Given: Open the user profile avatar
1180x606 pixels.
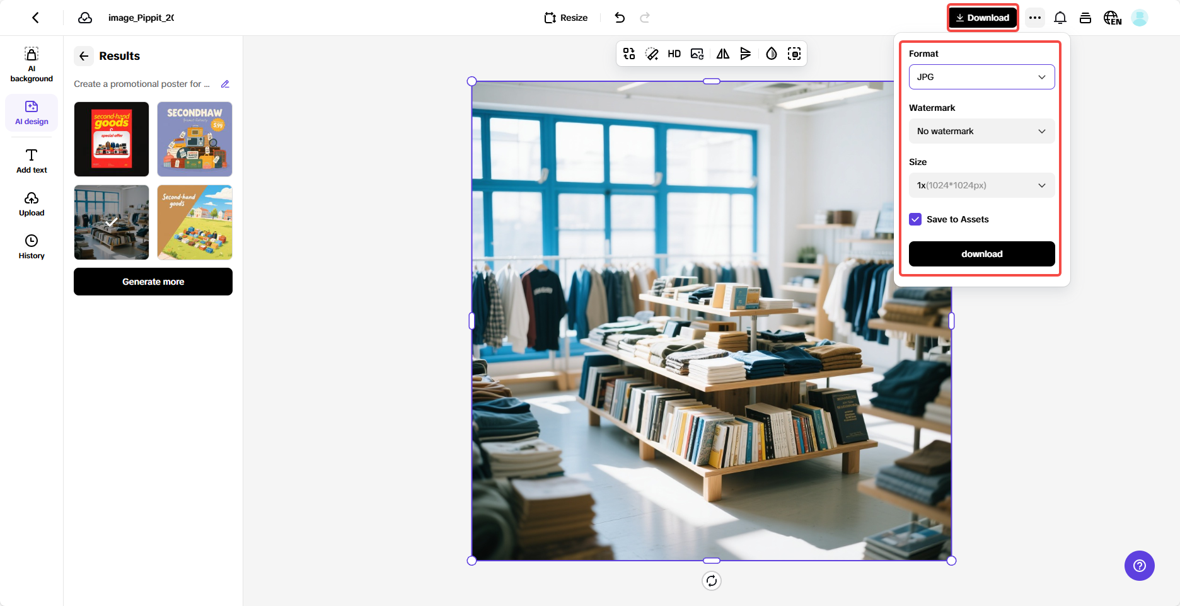Looking at the screenshot, I should point(1140,18).
